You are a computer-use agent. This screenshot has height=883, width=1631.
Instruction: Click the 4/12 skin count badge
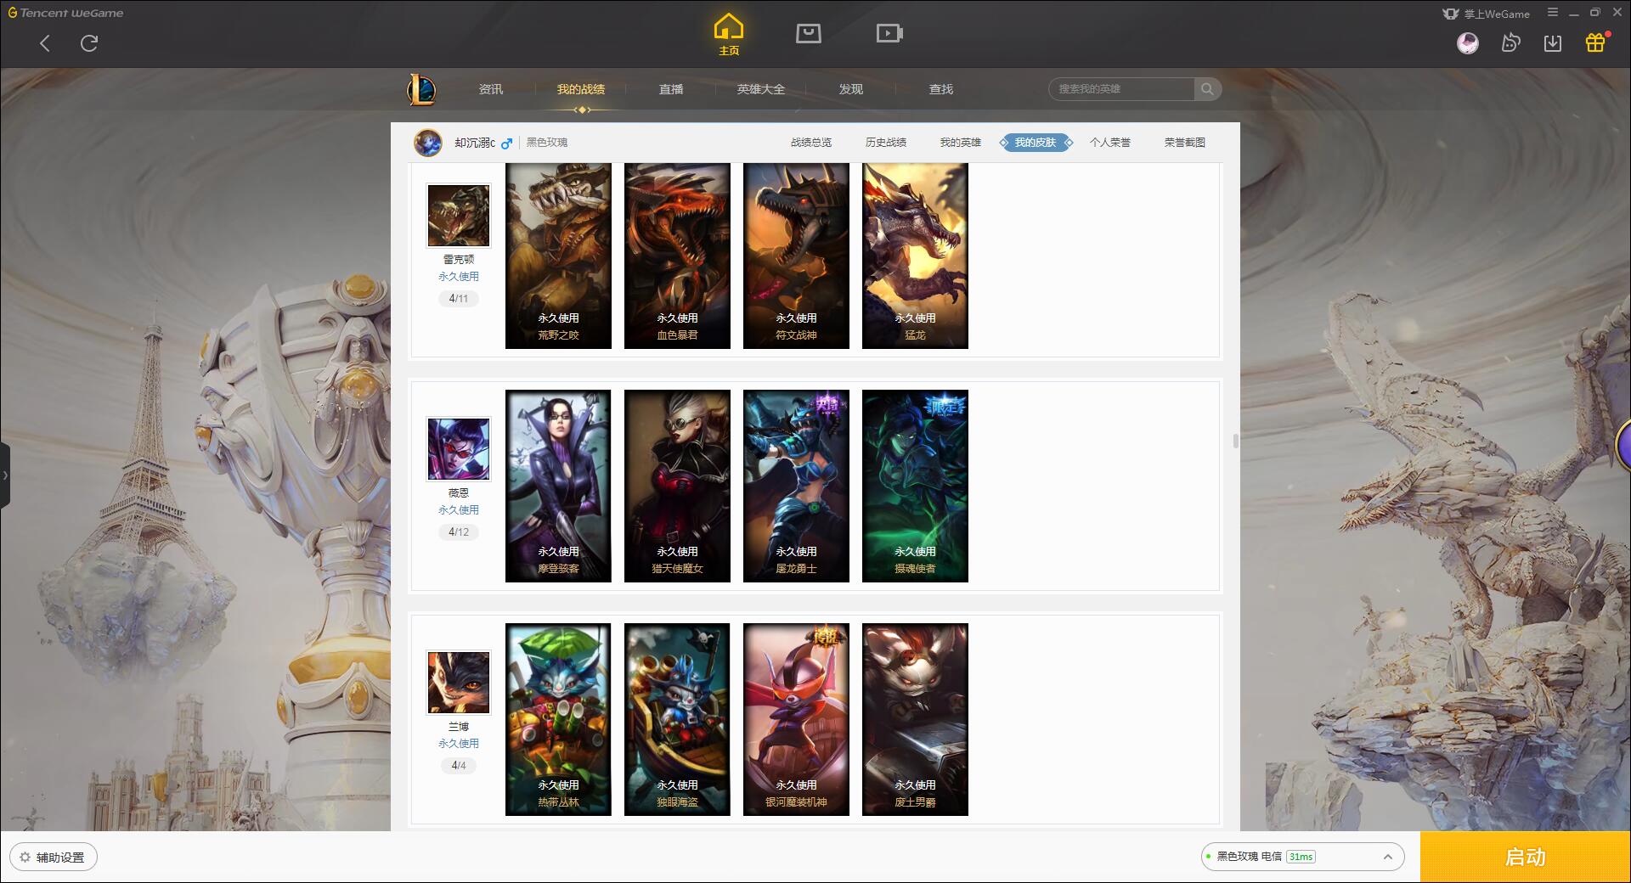[459, 532]
